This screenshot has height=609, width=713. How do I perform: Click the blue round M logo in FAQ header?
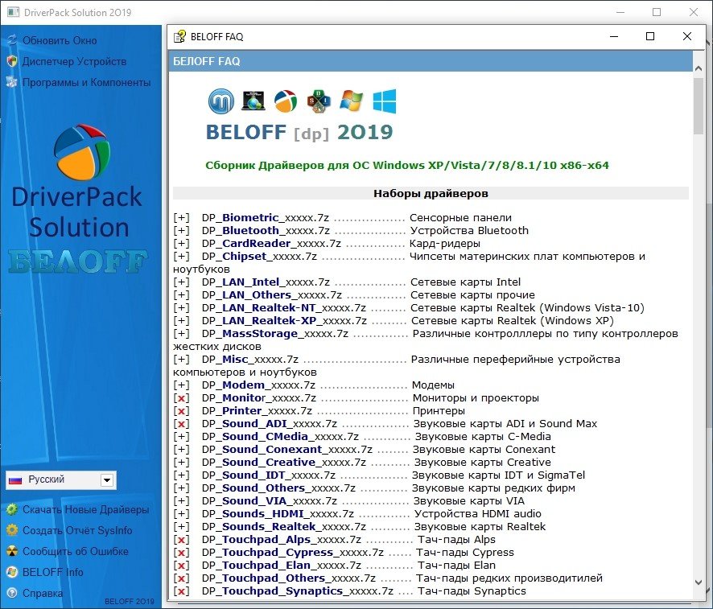[221, 101]
